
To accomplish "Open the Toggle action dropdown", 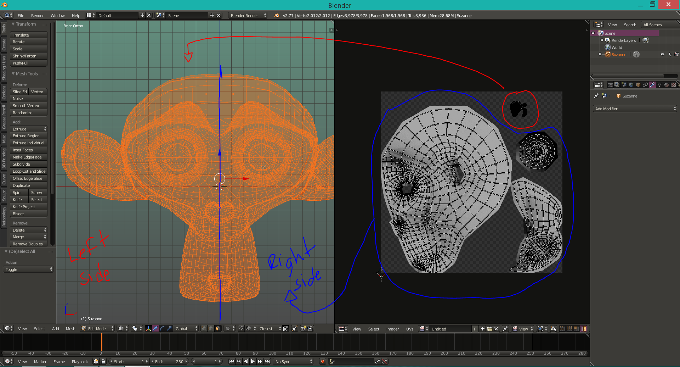I will pyautogui.click(x=28, y=269).
